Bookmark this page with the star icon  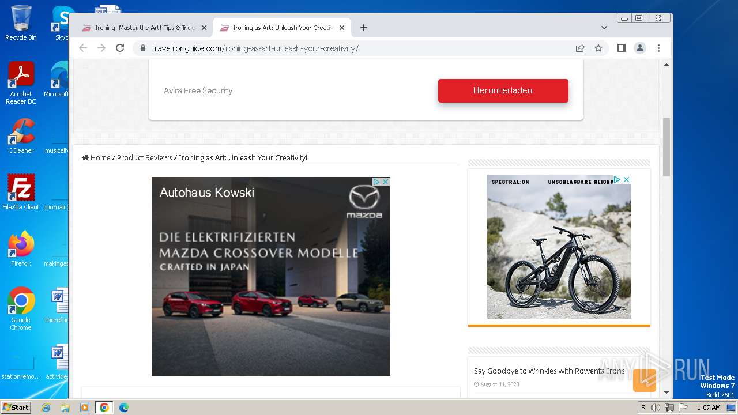598,48
